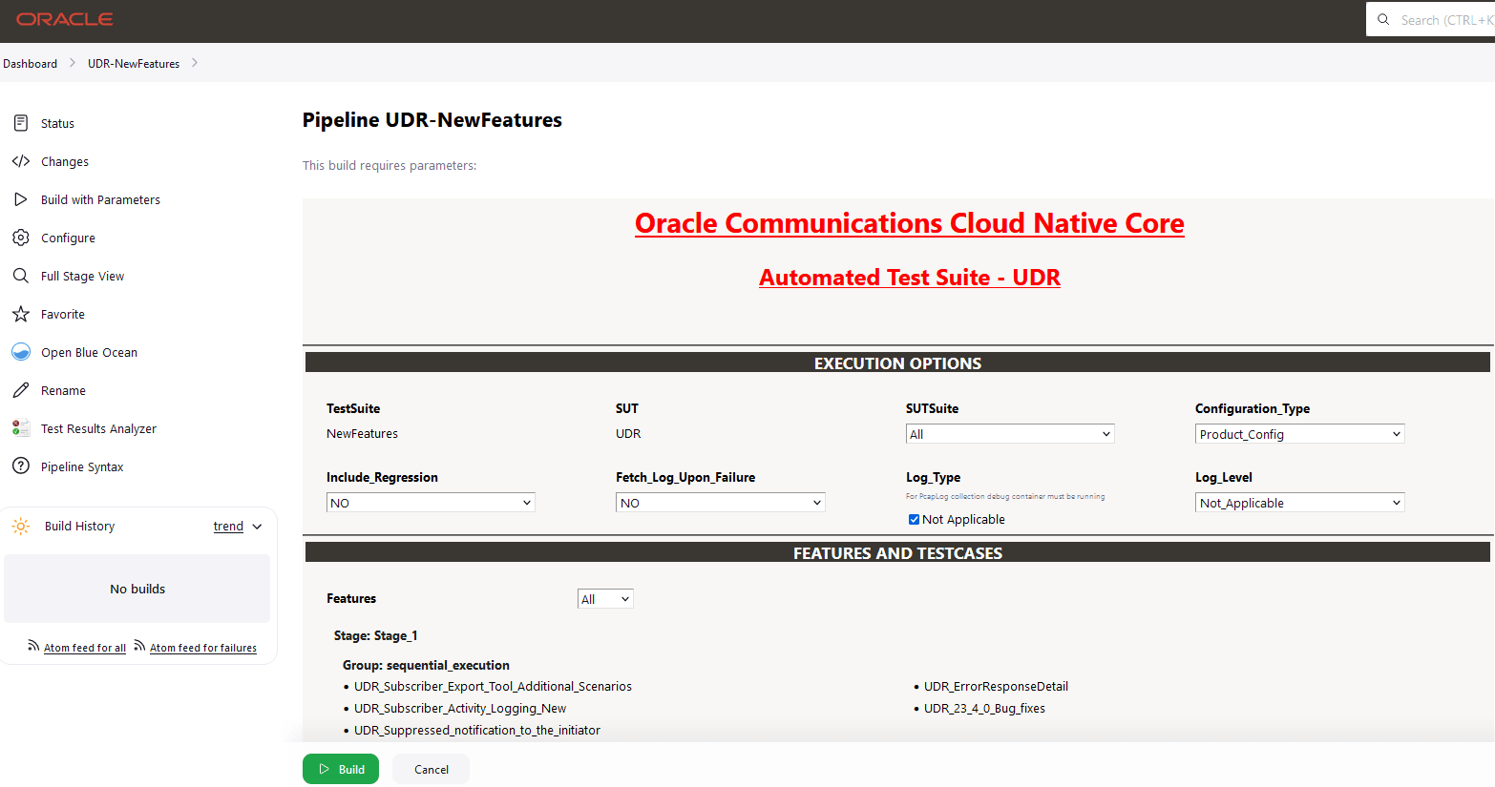Open Atom feed for failures link
This screenshot has height=787, width=1495.
pos(203,648)
